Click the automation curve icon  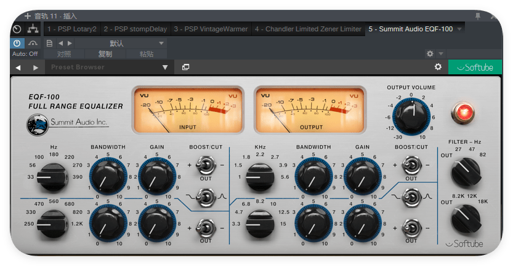point(33,43)
